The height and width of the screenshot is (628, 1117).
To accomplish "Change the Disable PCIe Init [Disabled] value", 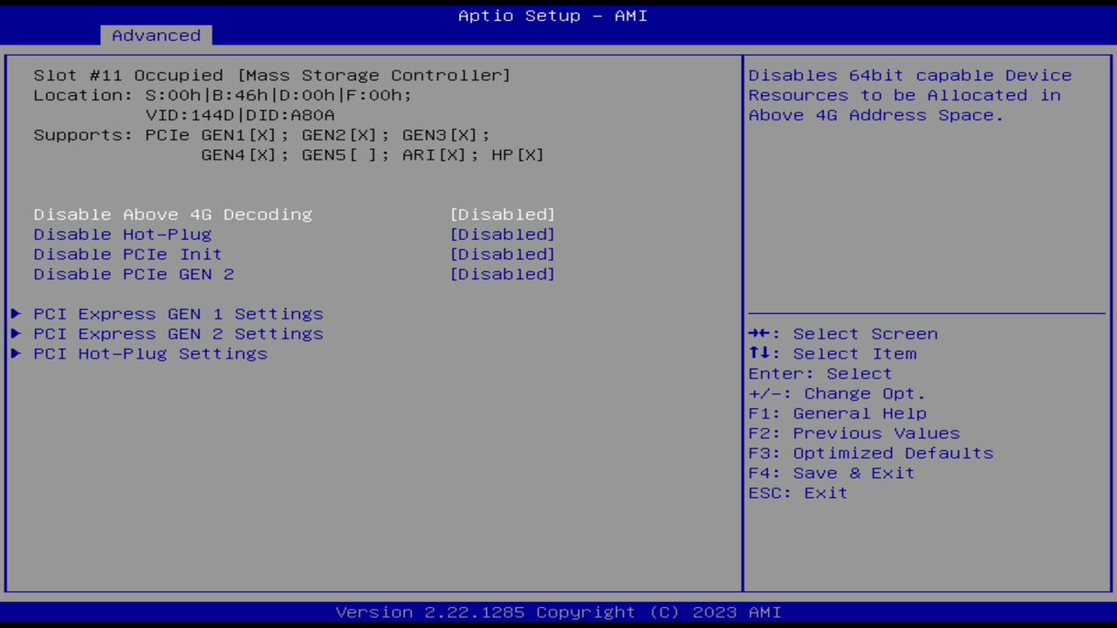I will coord(503,255).
